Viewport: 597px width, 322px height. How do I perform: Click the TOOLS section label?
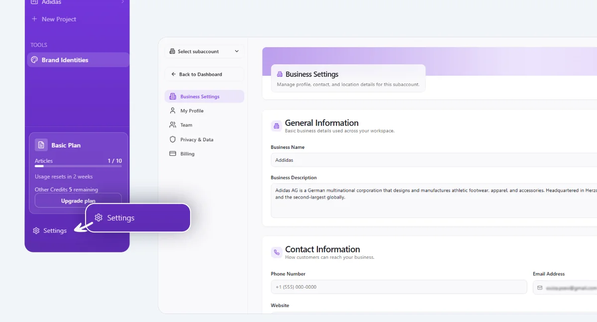tap(39, 45)
